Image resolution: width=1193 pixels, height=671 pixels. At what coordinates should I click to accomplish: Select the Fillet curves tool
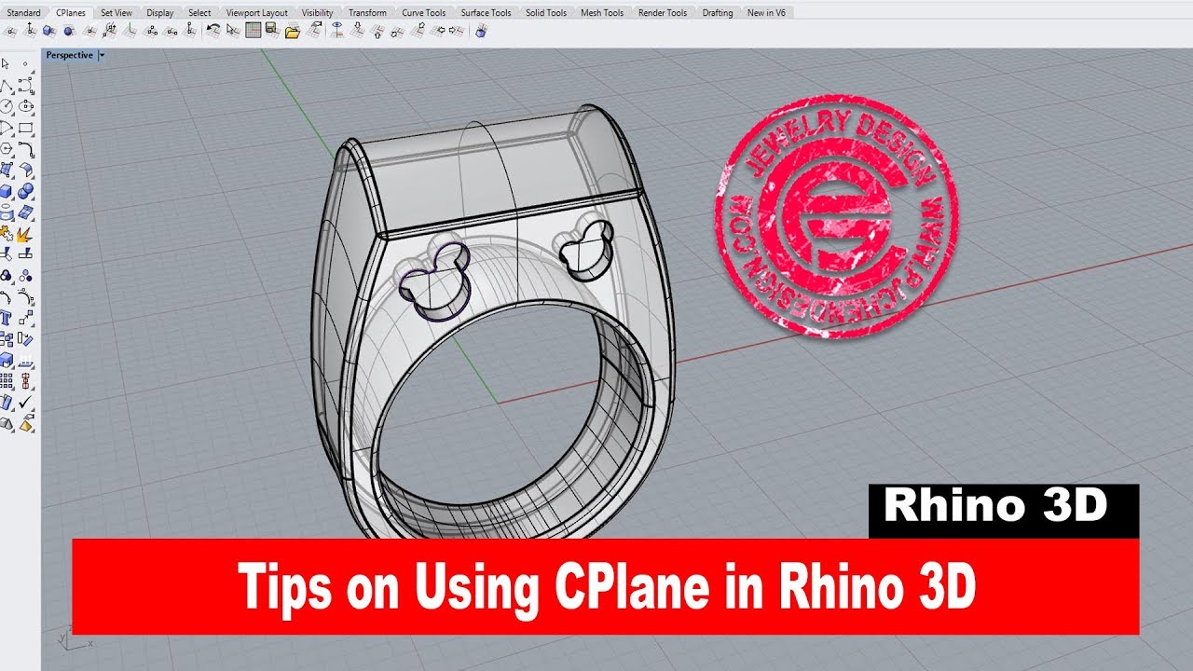coord(25,148)
